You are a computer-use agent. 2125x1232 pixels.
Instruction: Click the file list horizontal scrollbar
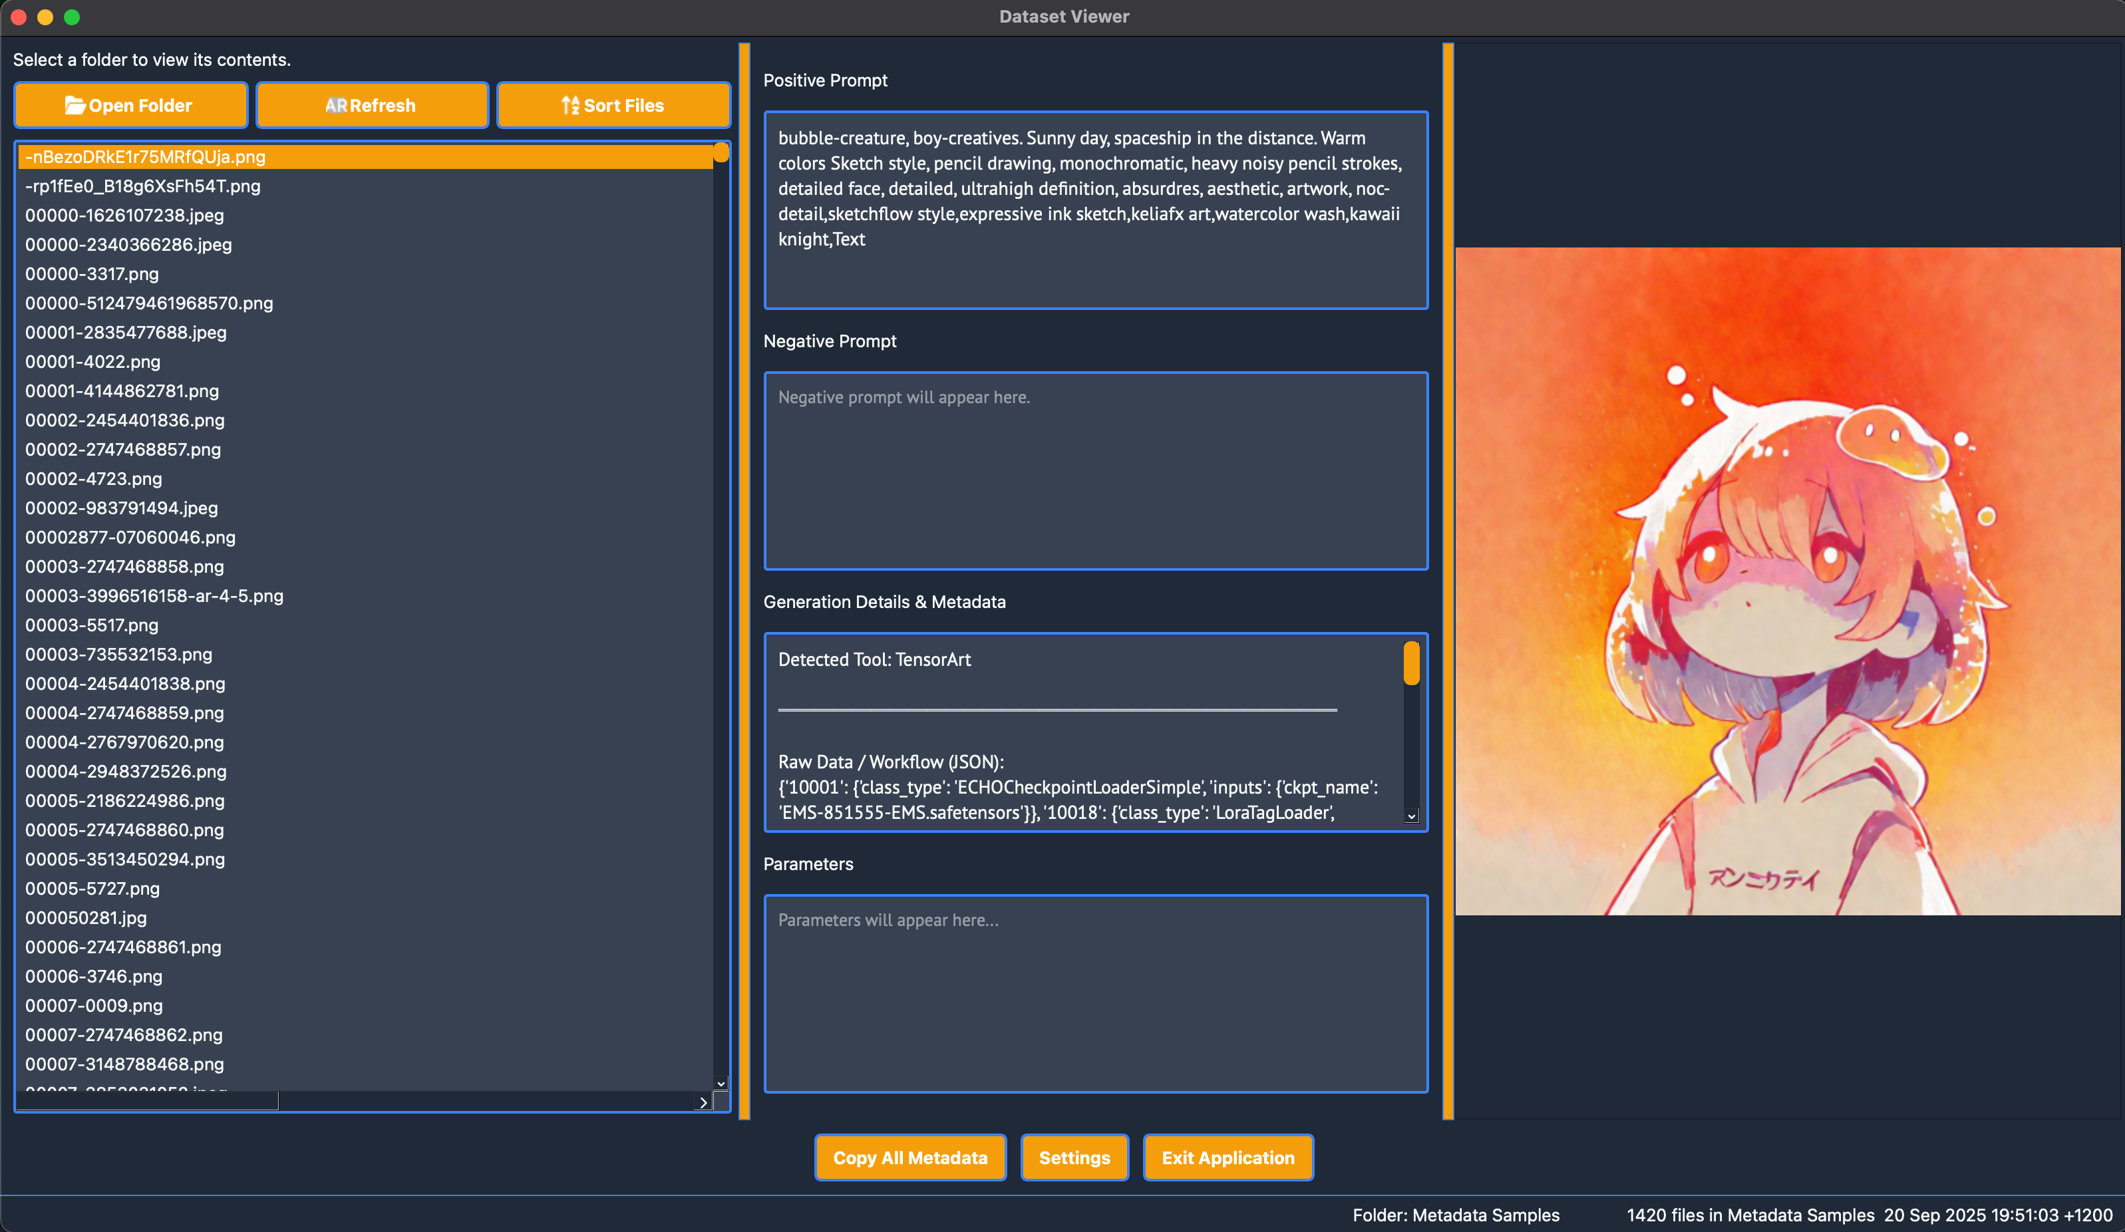pos(148,1102)
